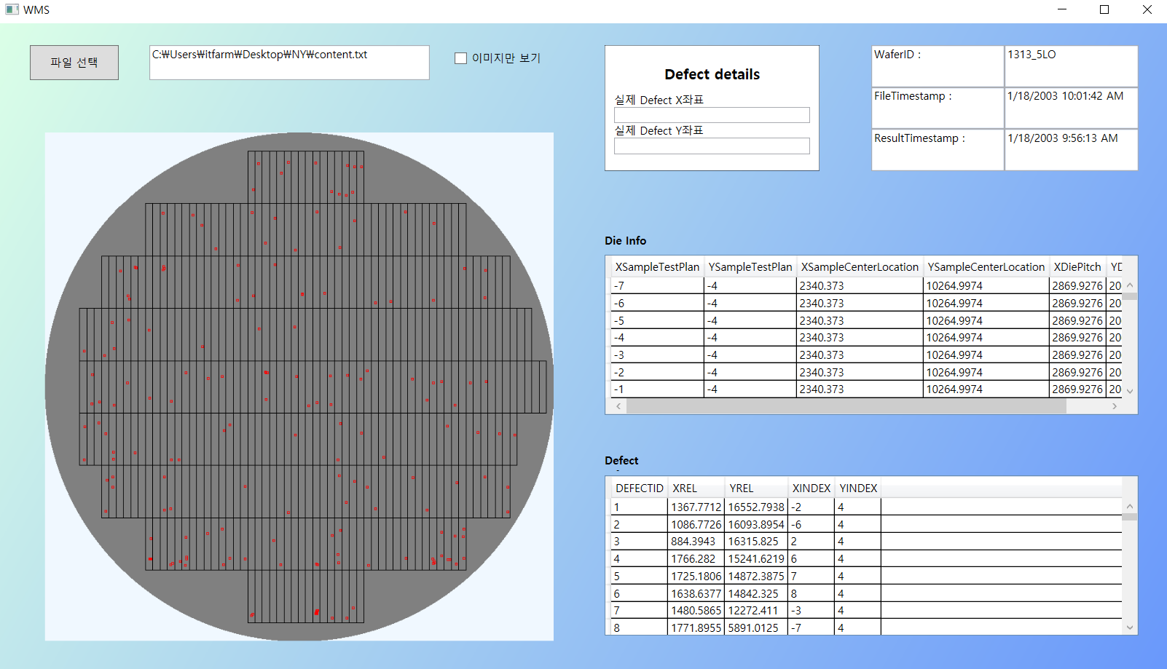
Task: Click the XREL value 1367.7712 cell
Action: pyautogui.click(x=695, y=506)
